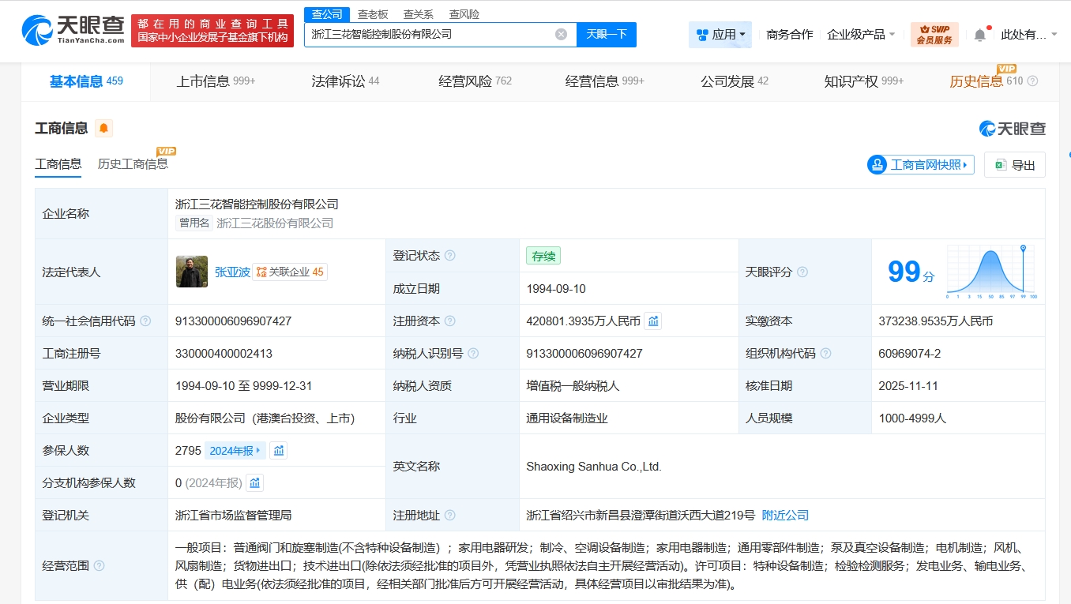Clear the search box with the x icon
Screen dimensions: 1071x604
(x=561, y=34)
